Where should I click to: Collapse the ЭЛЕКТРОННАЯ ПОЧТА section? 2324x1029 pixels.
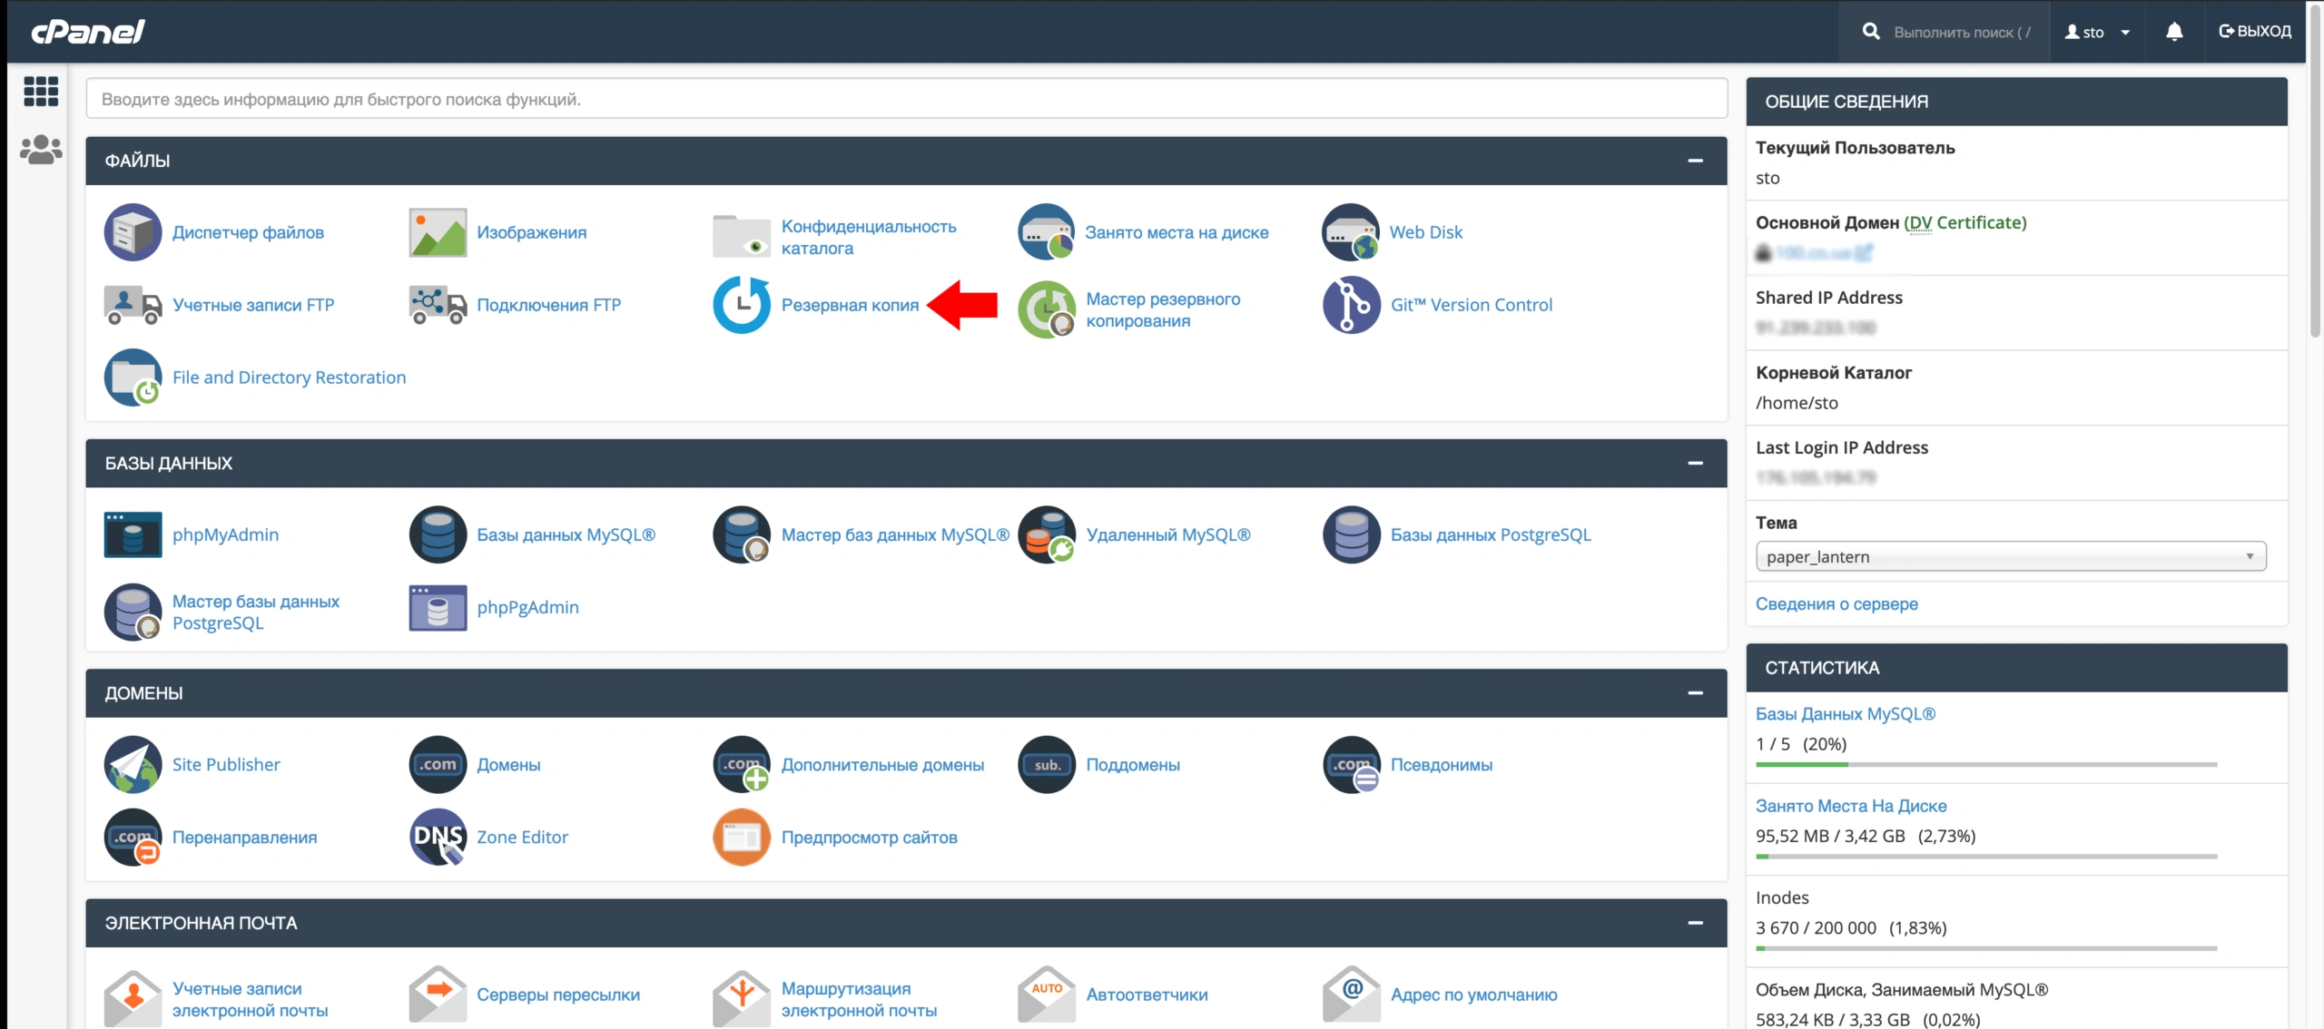1695,923
